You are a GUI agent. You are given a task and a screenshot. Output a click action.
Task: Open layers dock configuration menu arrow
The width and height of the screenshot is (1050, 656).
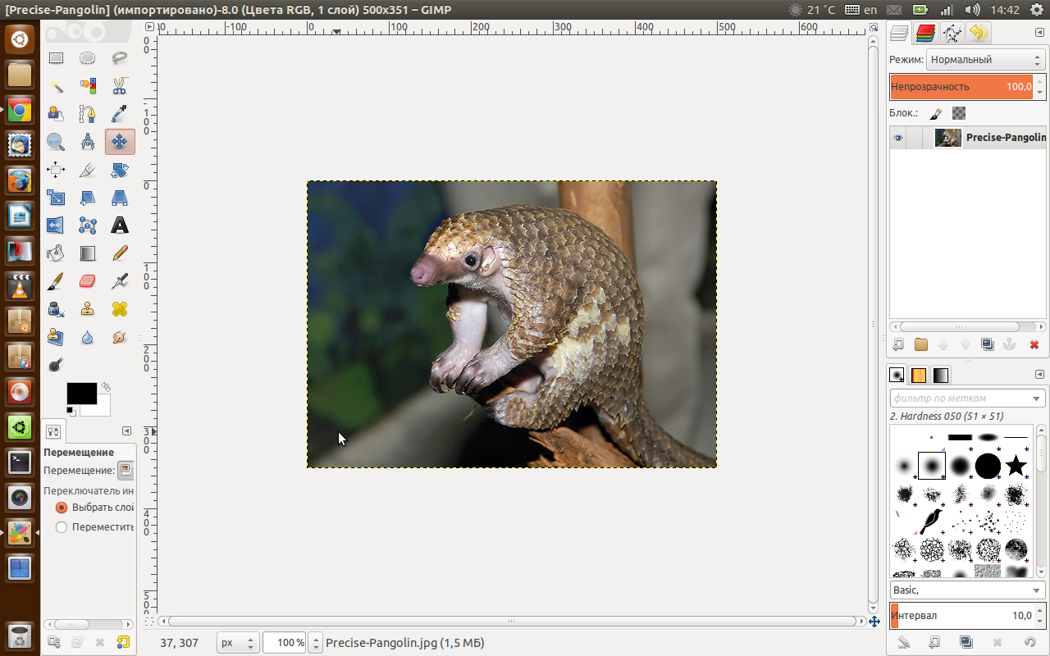(x=1039, y=33)
